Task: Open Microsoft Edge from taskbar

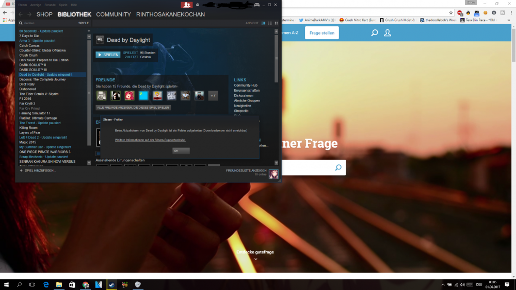Action: (x=46, y=284)
